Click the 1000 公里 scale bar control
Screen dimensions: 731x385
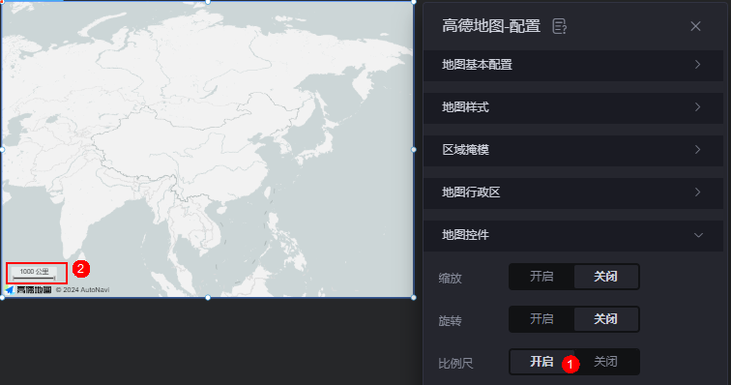[35, 274]
